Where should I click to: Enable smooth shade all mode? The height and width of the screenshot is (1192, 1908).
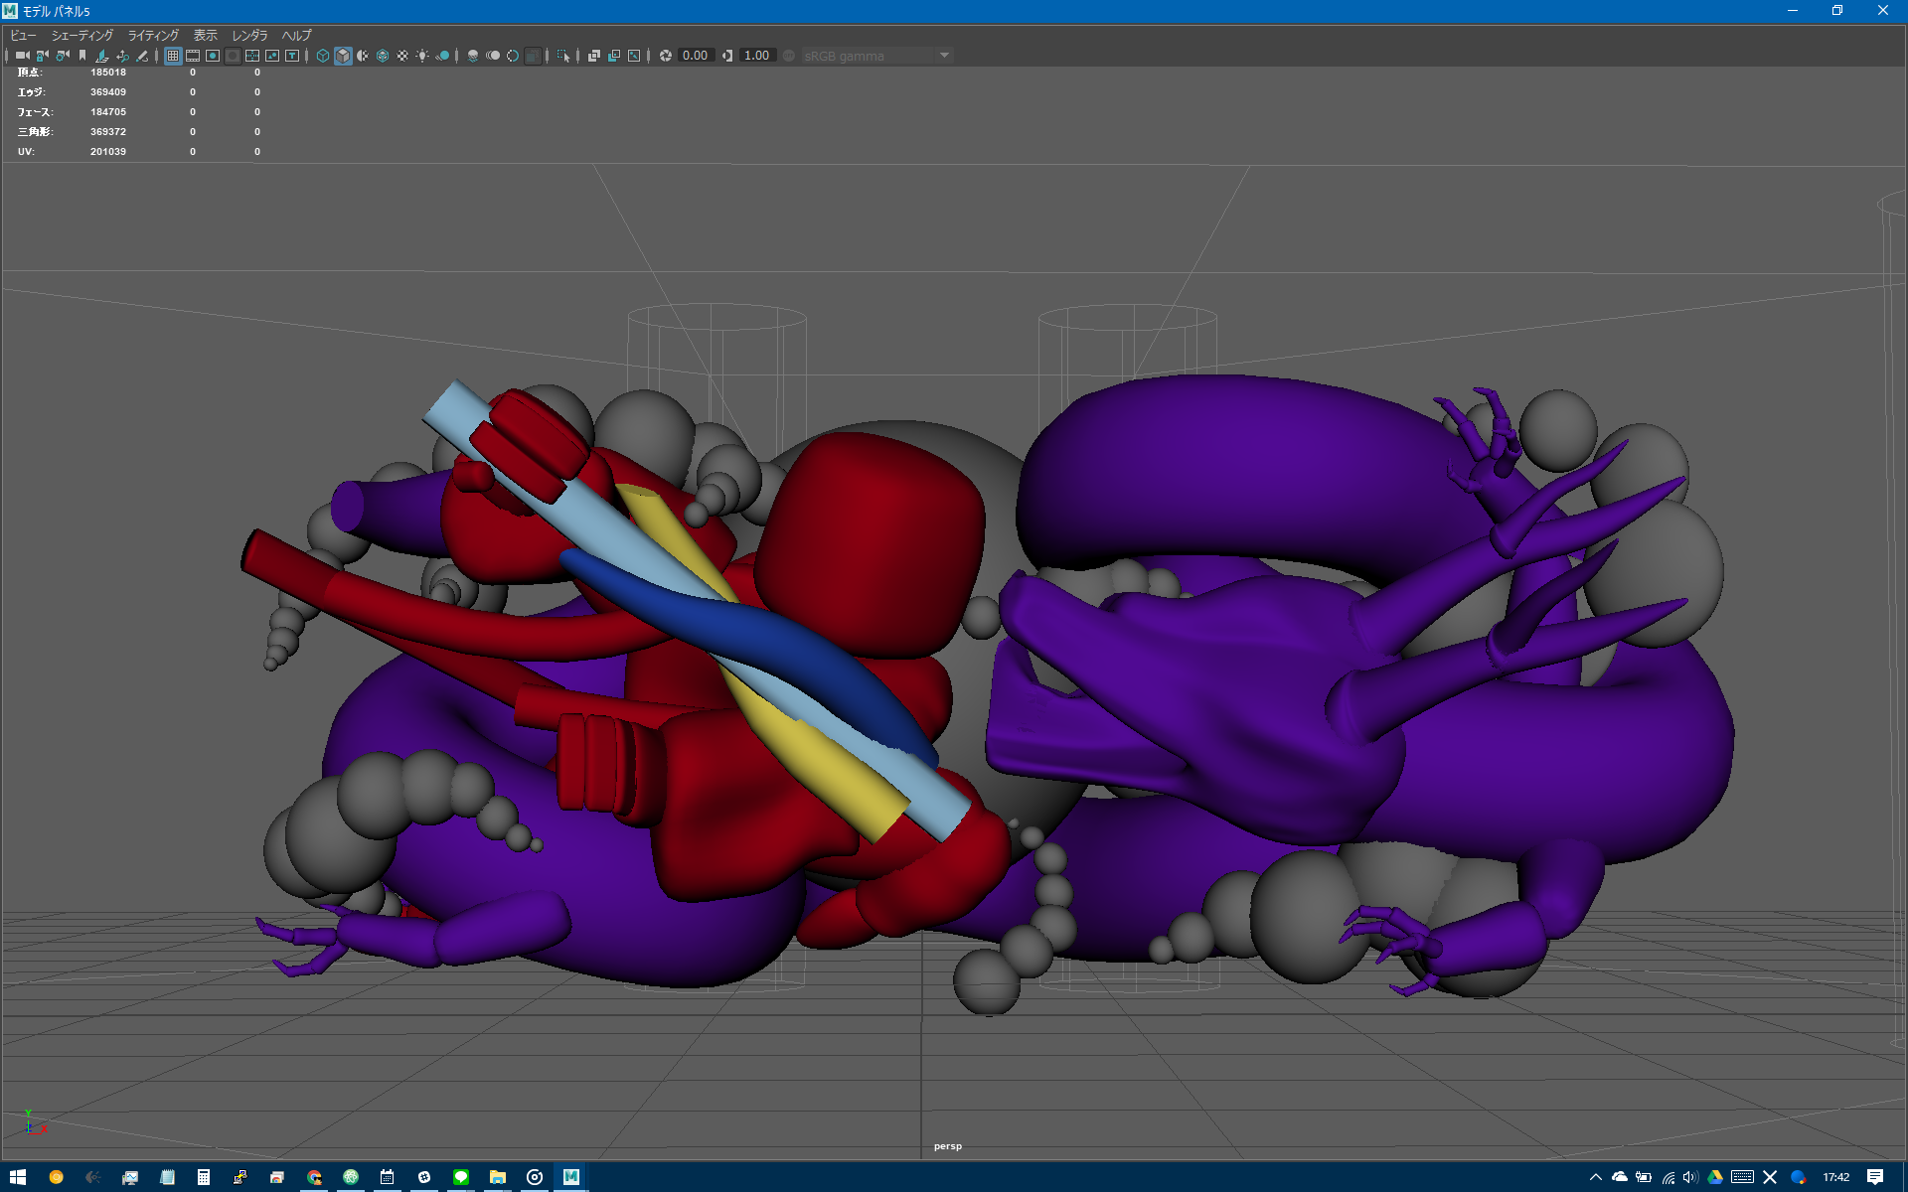343,56
